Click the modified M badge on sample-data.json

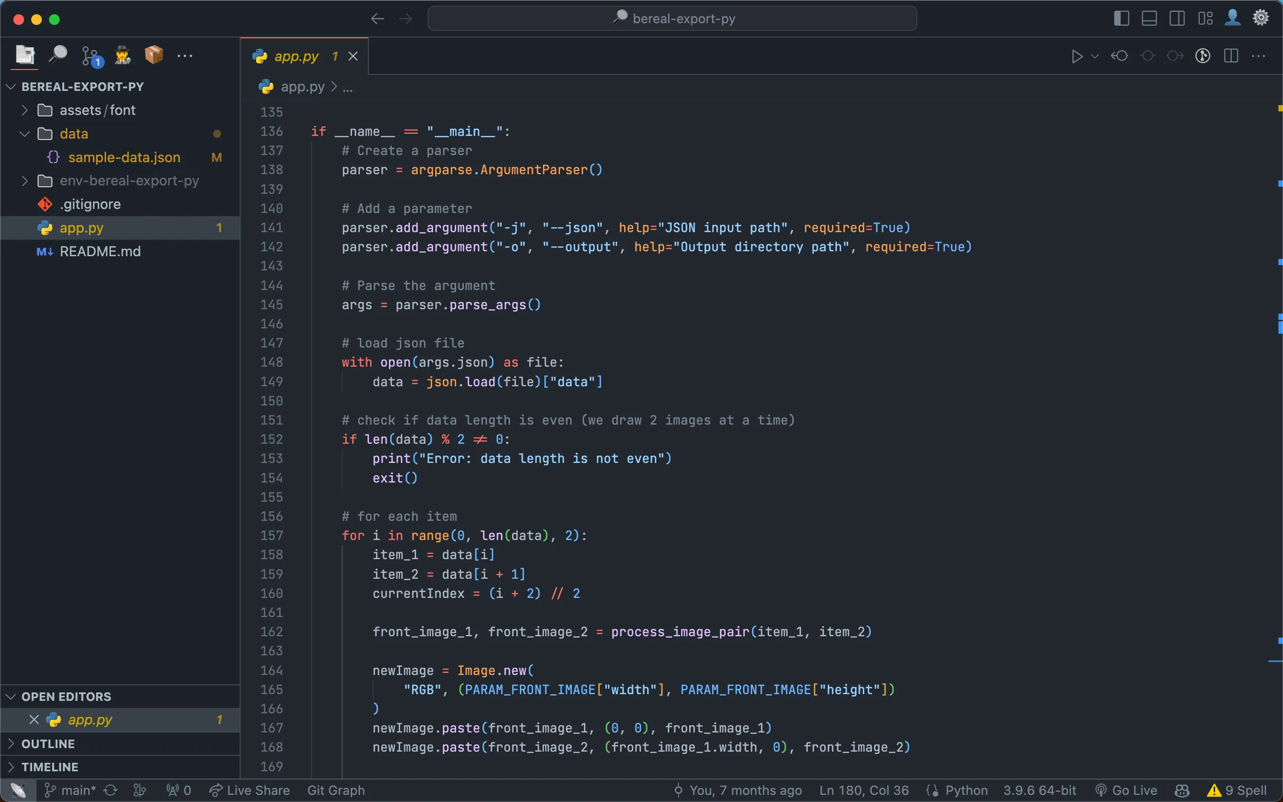click(x=217, y=158)
